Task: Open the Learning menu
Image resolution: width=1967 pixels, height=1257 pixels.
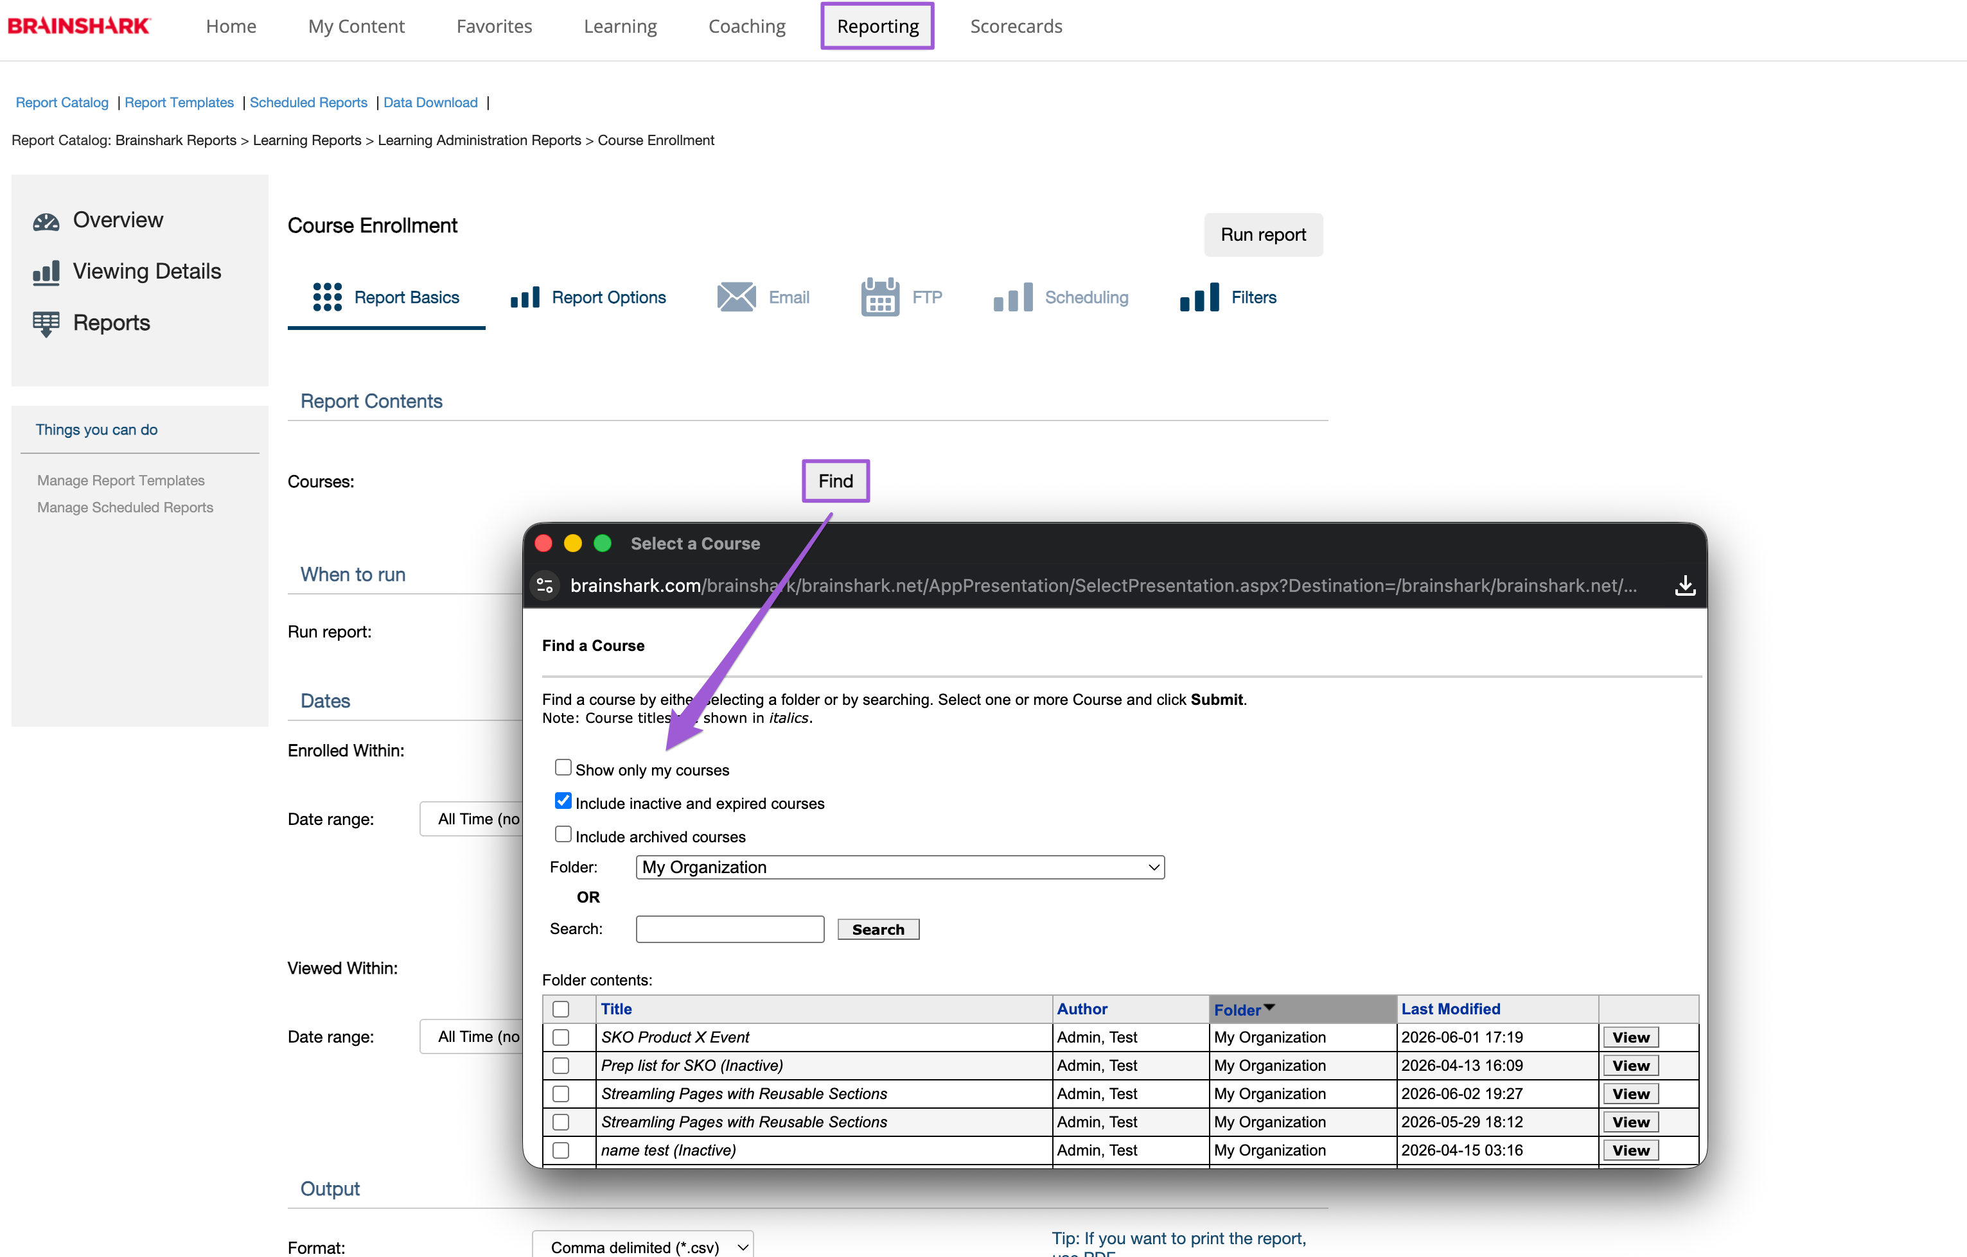Action: (620, 26)
